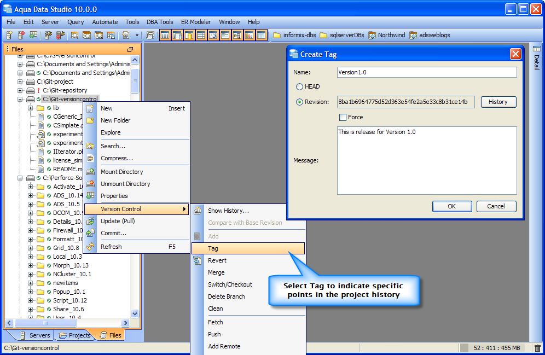
Task: Choose Mount Directory from context menu
Action: (x=137, y=172)
